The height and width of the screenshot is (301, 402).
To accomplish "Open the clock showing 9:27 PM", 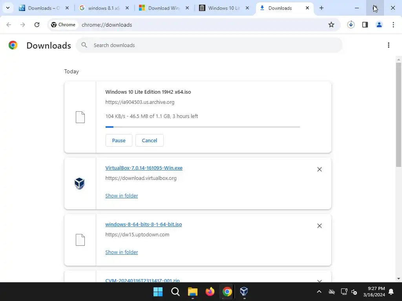I will (374, 292).
